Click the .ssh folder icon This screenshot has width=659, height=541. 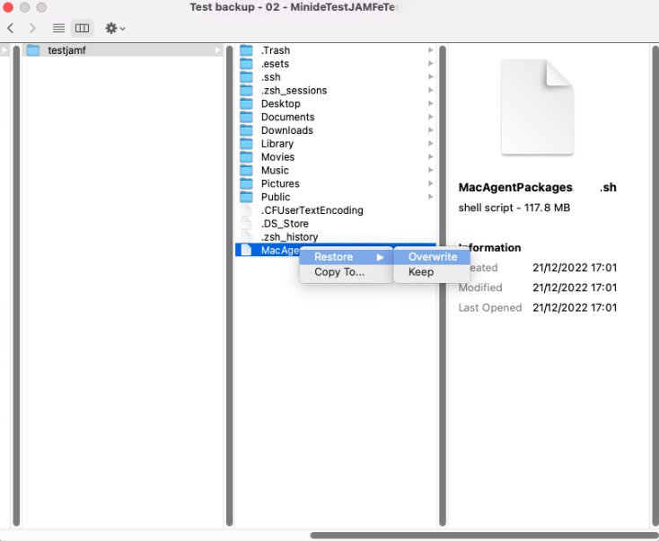[246, 77]
